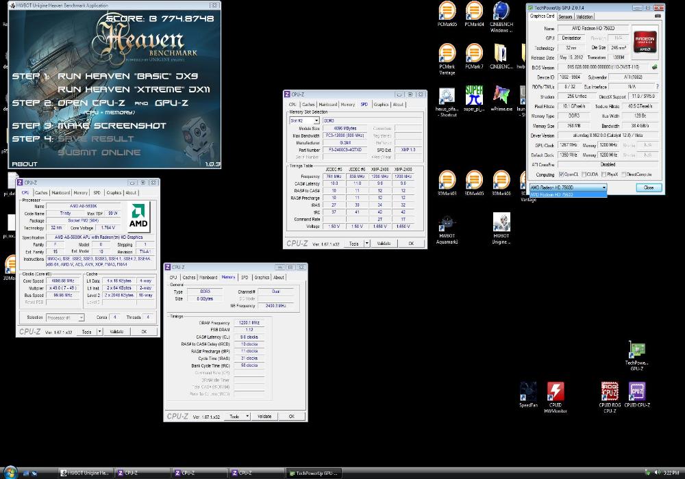Open the Caches tab in the CPU-Z SPD window
685x479 pixels.
click(x=308, y=105)
